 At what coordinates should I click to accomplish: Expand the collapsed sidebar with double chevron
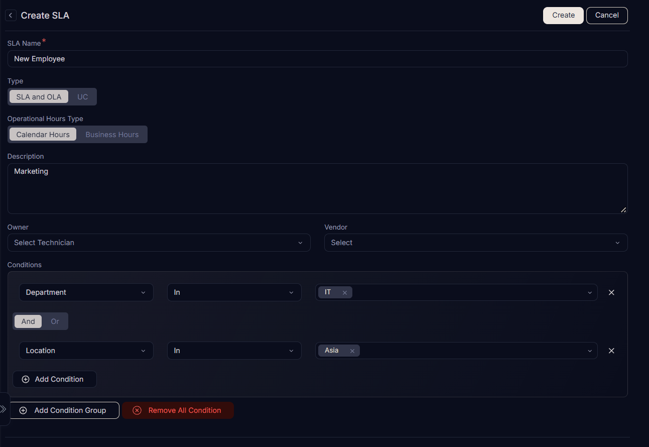point(4,409)
